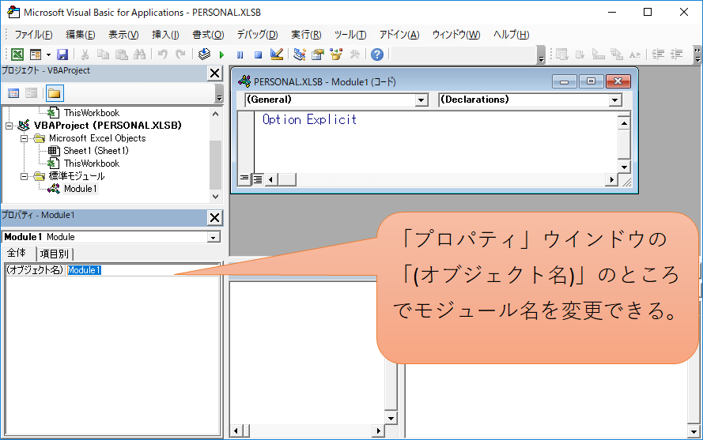Click the Insert UserForm toolbar icon
This screenshot has width=703, height=440.
point(36,55)
